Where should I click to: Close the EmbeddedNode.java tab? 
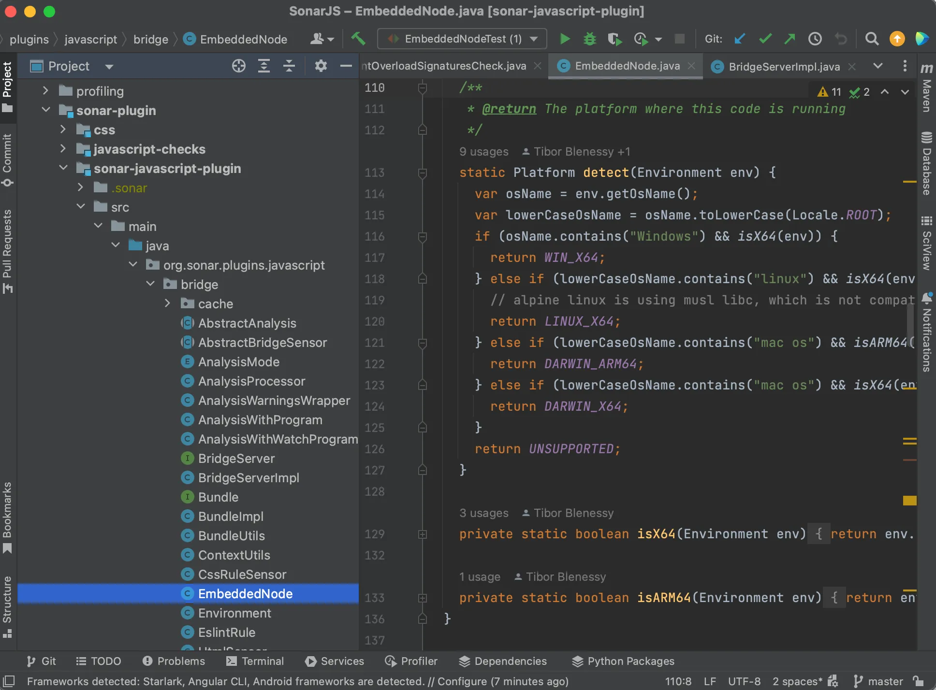pyautogui.click(x=691, y=66)
